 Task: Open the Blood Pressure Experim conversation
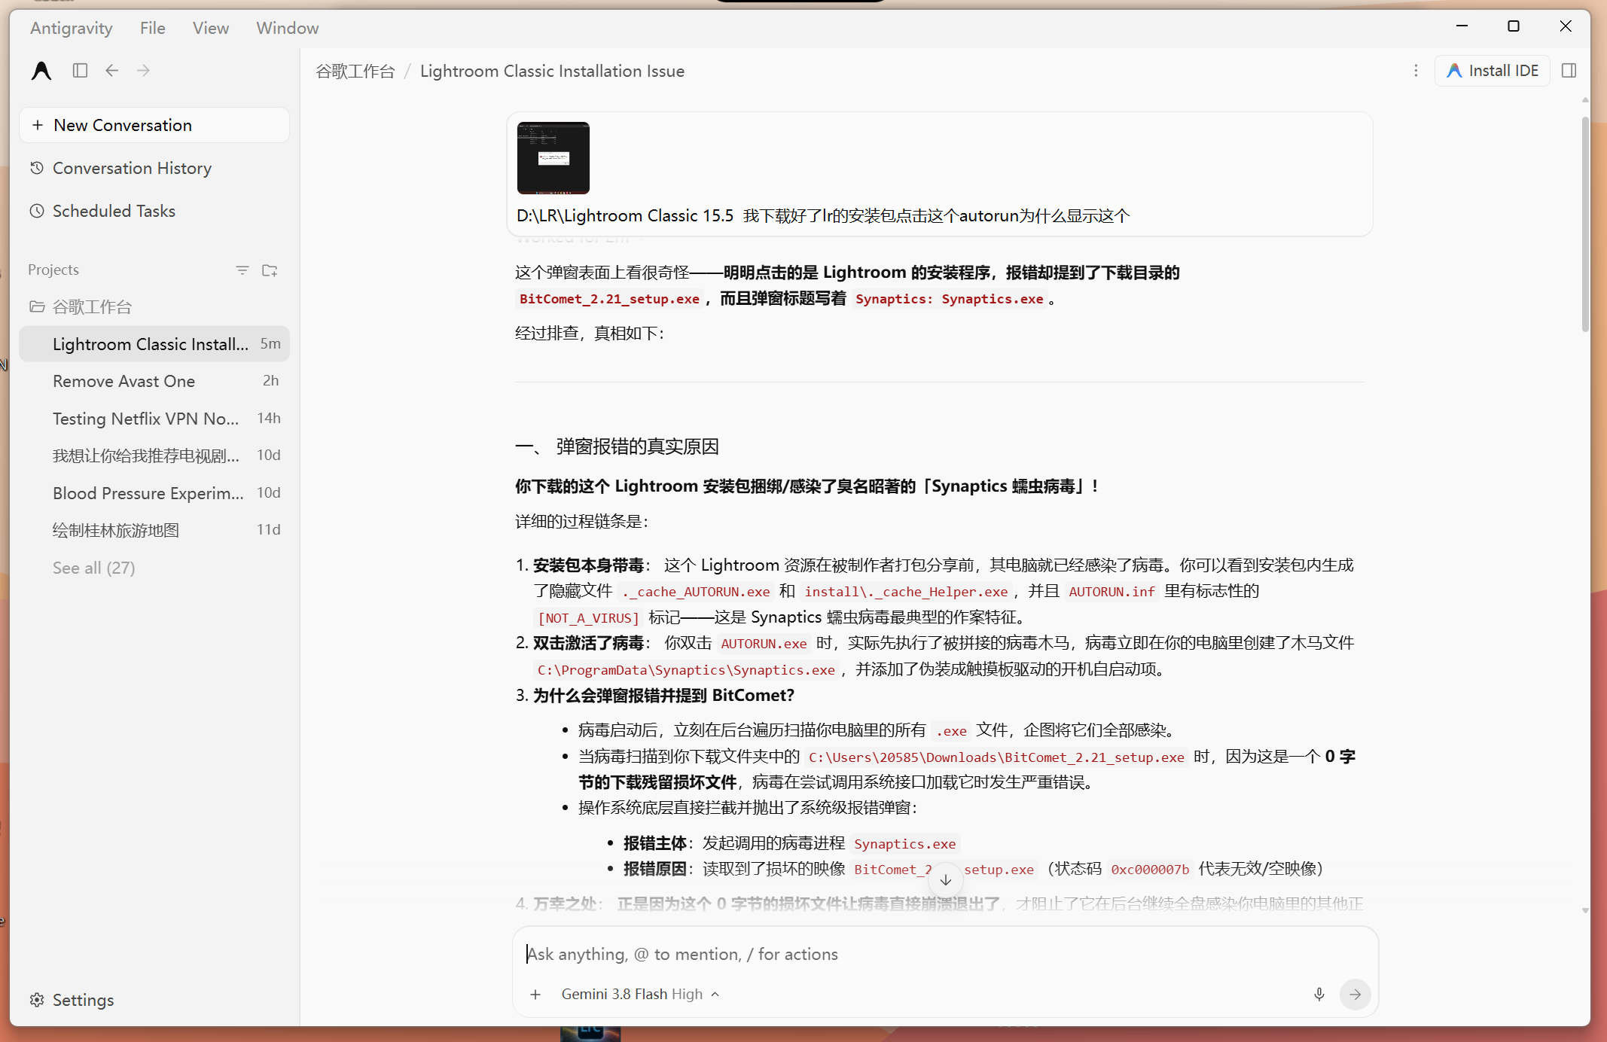pos(154,493)
